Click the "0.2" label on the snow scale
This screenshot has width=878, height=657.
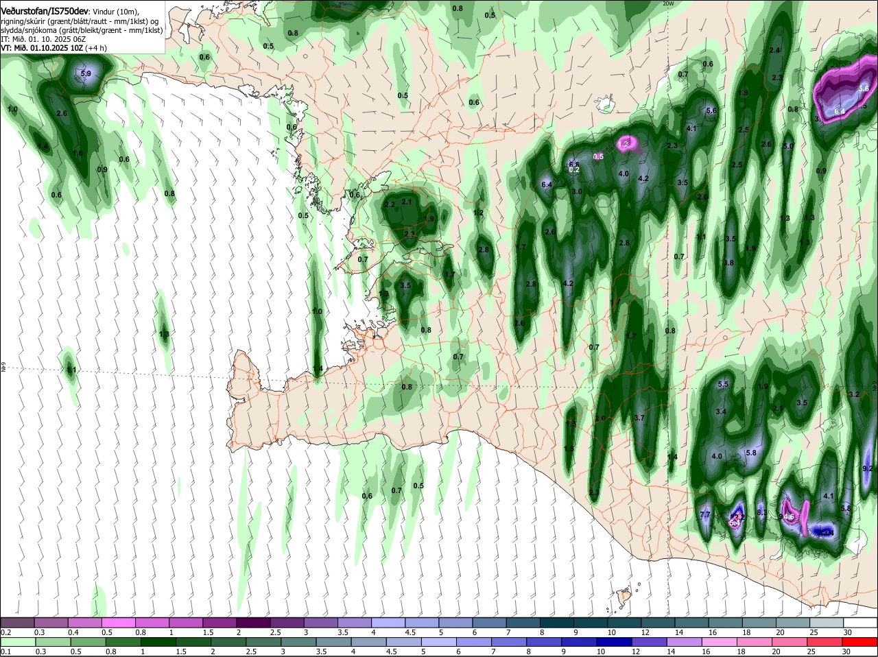[5, 632]
